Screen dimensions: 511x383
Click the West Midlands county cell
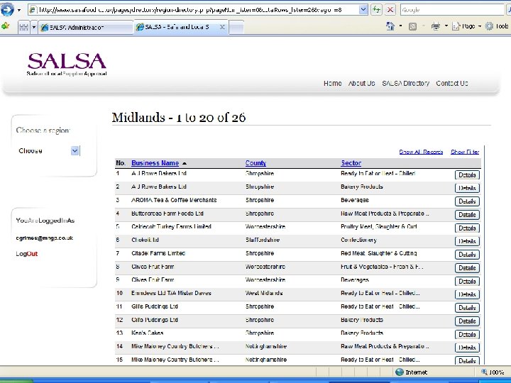tap(263, 293)
